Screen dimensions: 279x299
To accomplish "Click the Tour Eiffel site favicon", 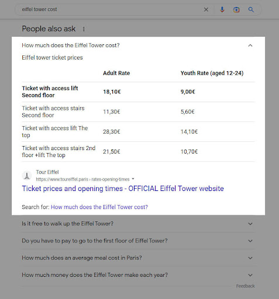I will 27,176.
